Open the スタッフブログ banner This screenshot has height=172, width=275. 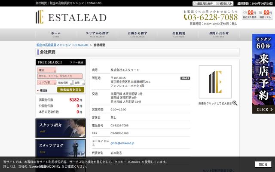[x=61, y=148]
